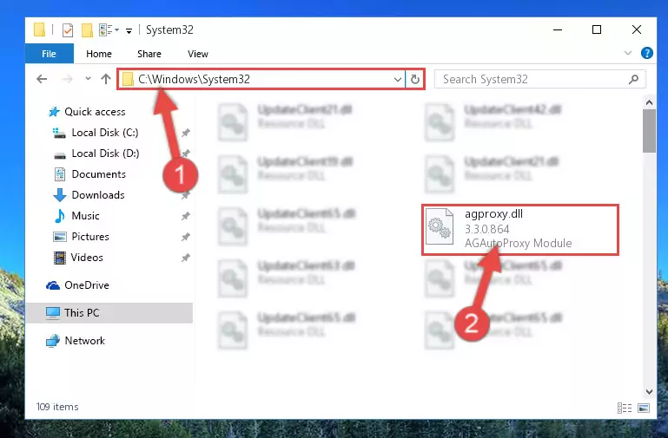This screenshot has height=438, width=668.
Task: Refresh the System32 folder view
Action: (x=415, y=80)
